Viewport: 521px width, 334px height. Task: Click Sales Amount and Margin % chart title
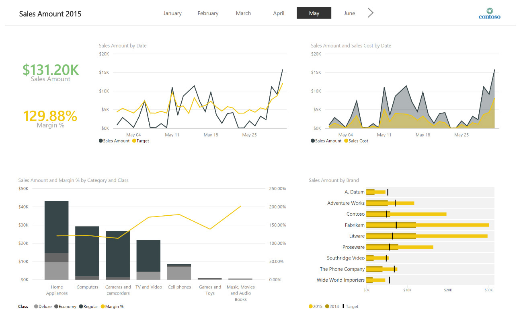[x=74, y=180]
